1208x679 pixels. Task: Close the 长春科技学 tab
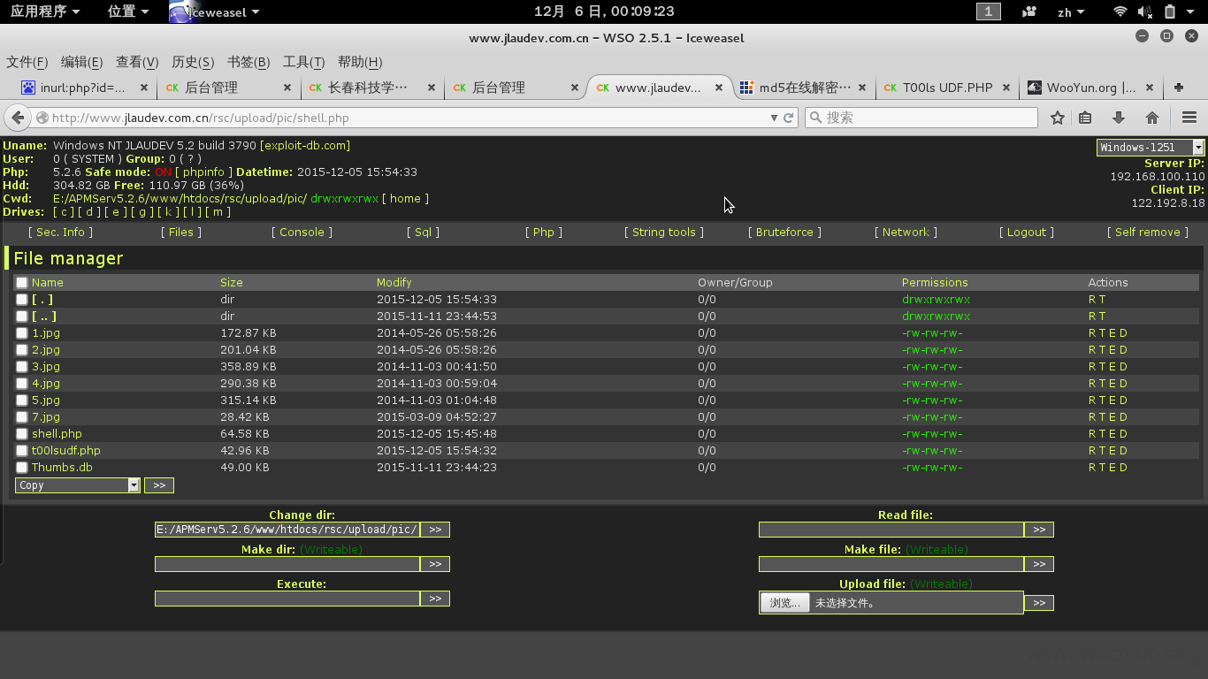[432, 88]
